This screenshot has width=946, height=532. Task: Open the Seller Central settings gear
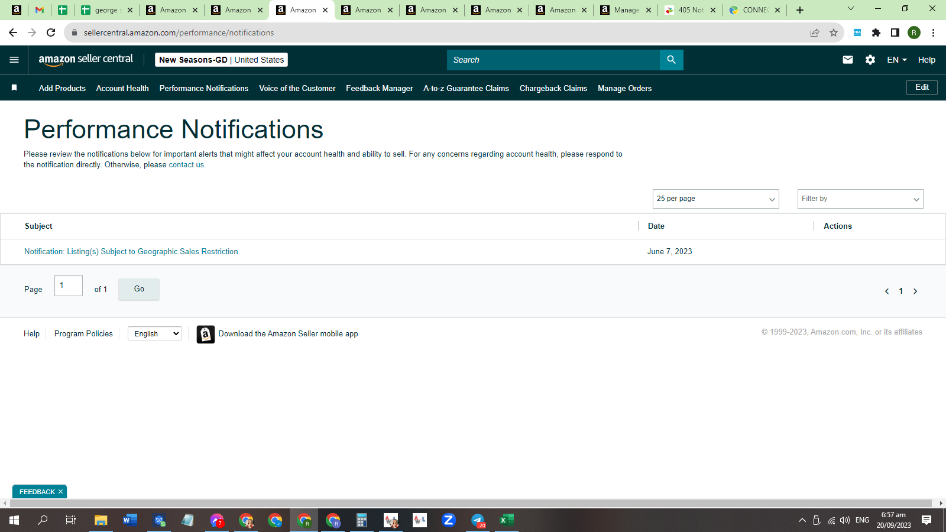click(870, 60)
